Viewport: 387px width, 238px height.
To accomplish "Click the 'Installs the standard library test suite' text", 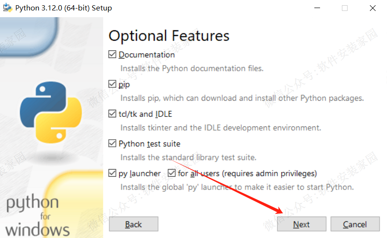I will tap(188, 157).
